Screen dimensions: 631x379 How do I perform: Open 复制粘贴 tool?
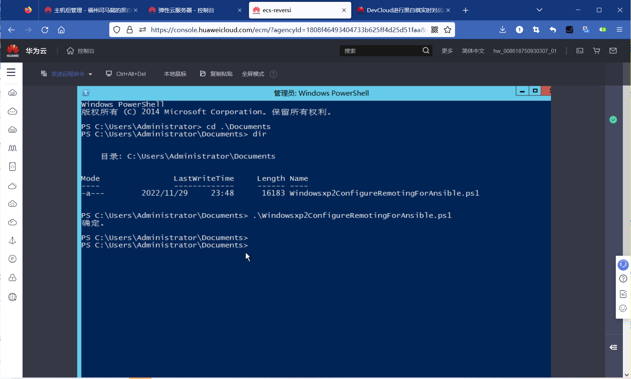click(216, 74)
